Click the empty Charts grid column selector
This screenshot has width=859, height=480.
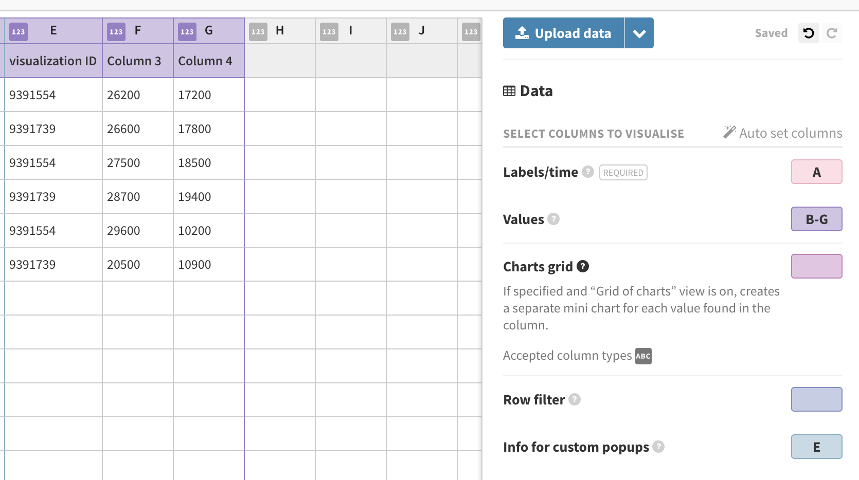816,266
